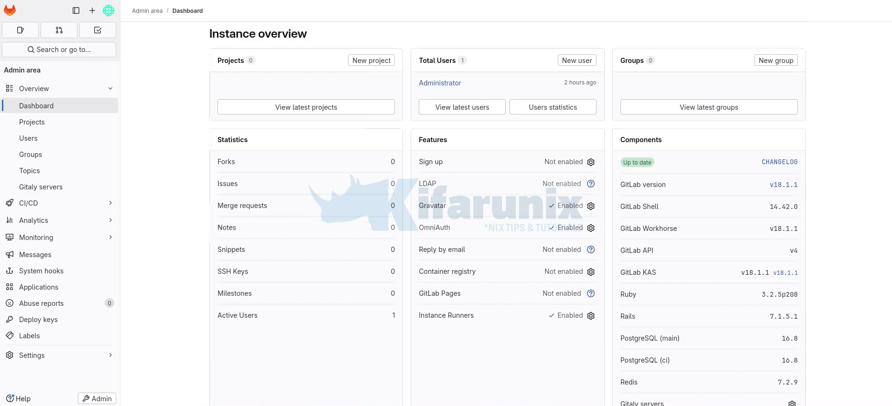Click the Sign up settings gear
Viewport: 892px width, 406px height.
[591, 162]
